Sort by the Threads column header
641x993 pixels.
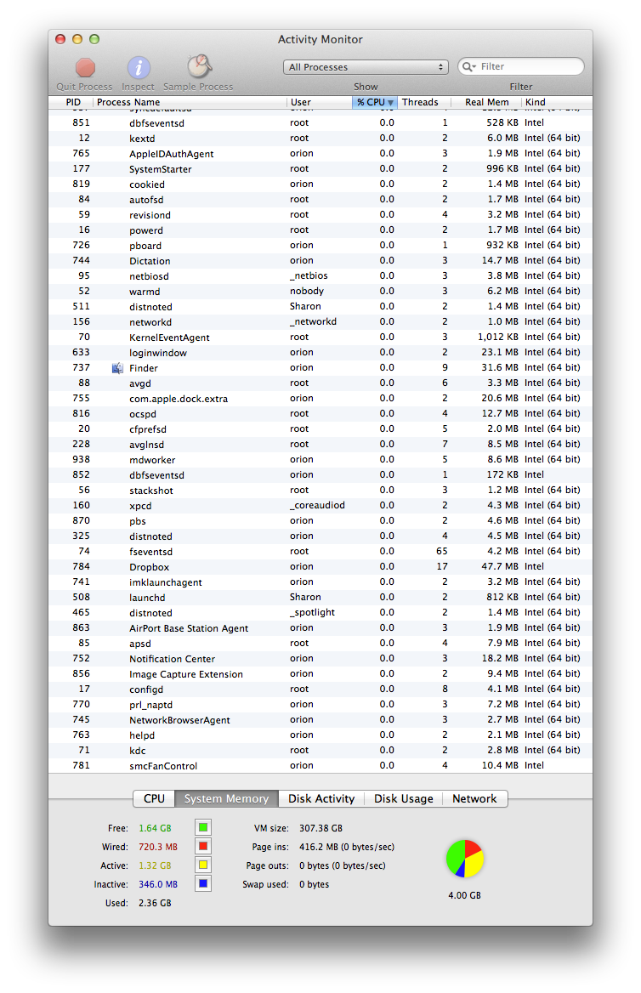(x=423, y=102)
